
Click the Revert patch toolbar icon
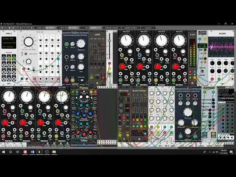17,28
